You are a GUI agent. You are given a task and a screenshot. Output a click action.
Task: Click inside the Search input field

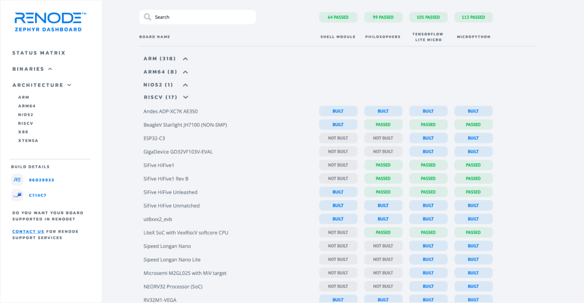[x=198, y=17]
